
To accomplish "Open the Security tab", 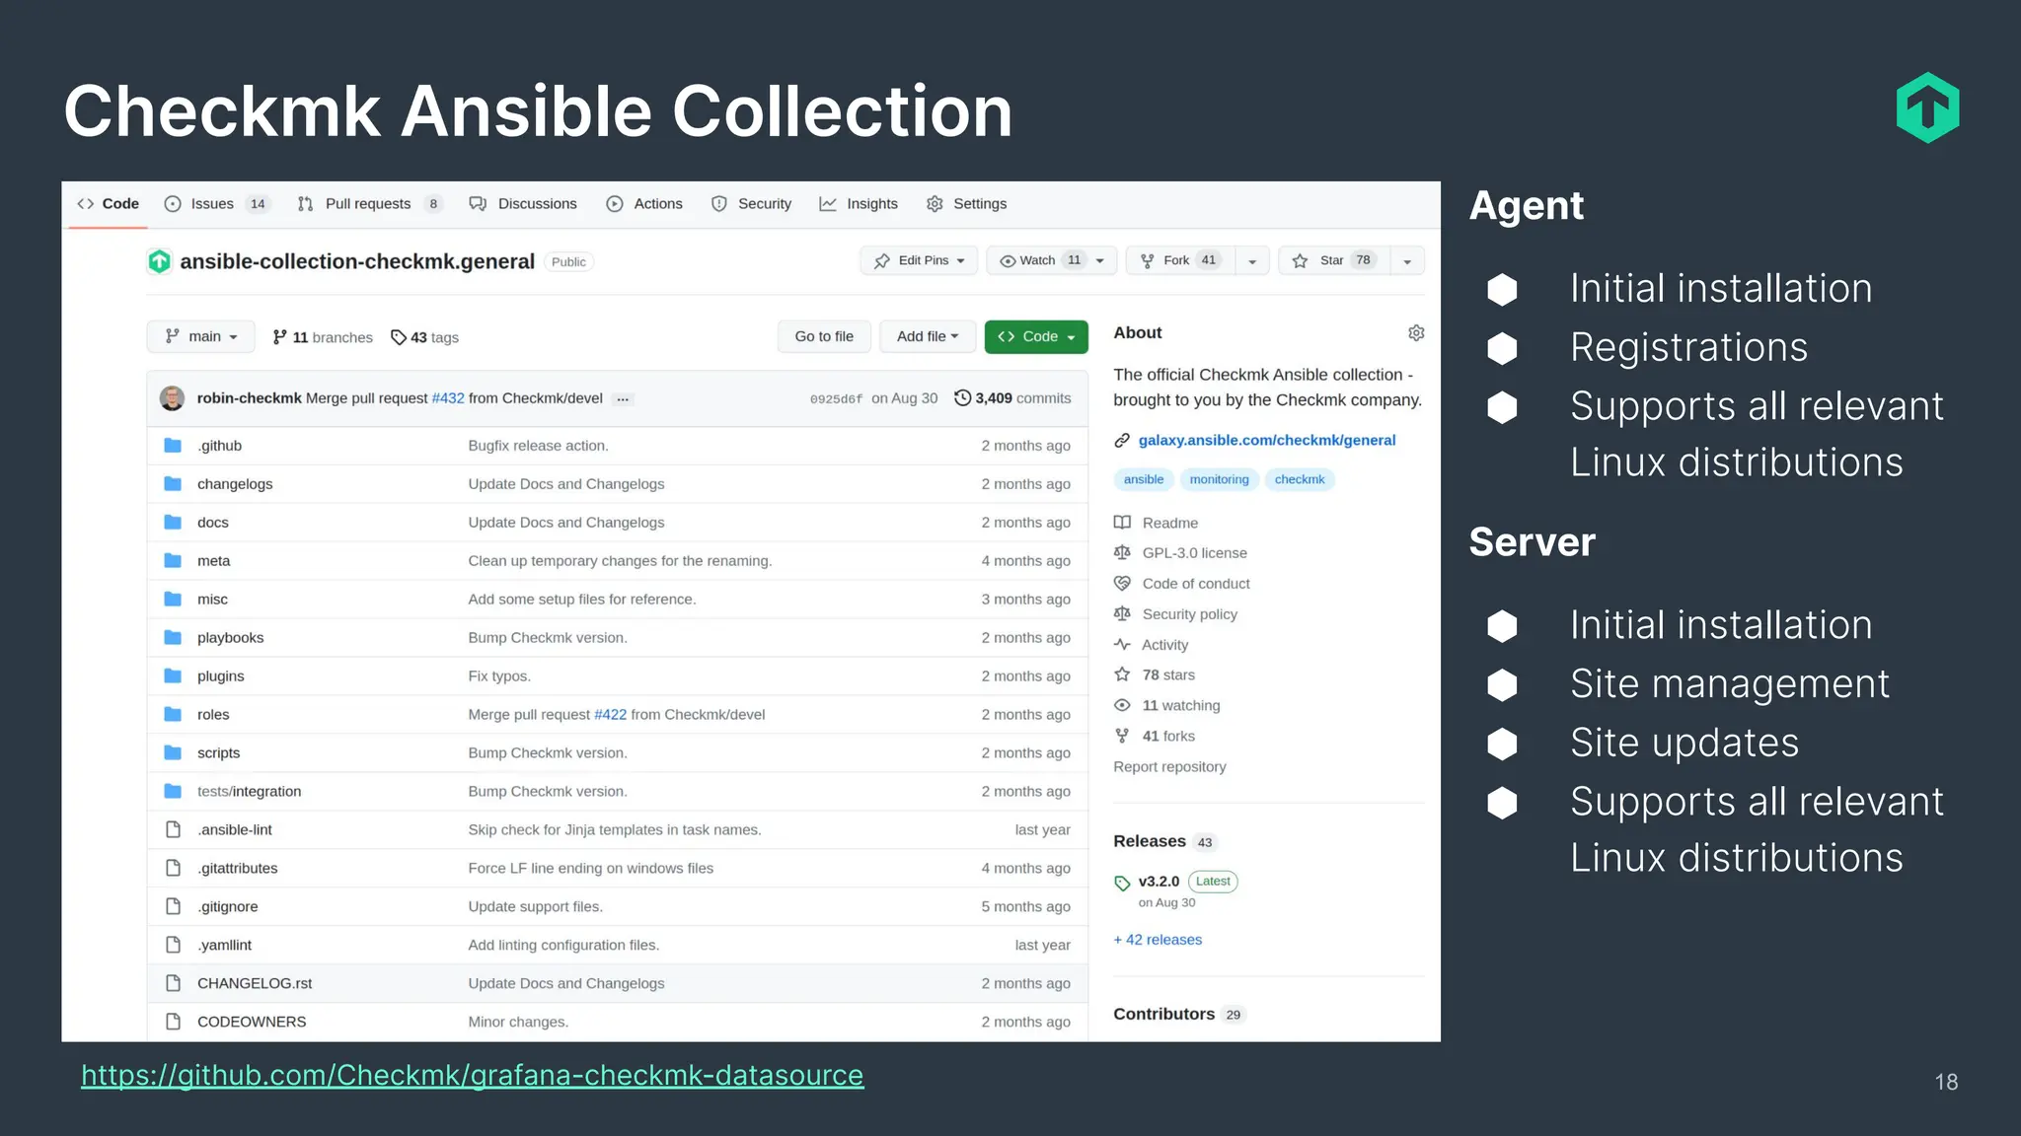I will (751, 204).
